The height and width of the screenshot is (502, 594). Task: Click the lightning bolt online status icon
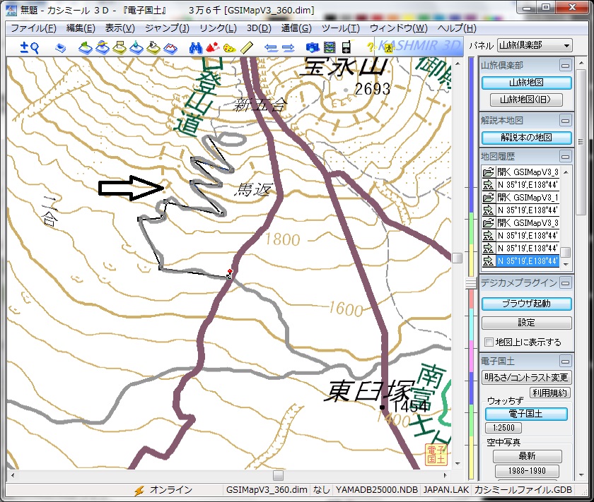tap(139, 490)
